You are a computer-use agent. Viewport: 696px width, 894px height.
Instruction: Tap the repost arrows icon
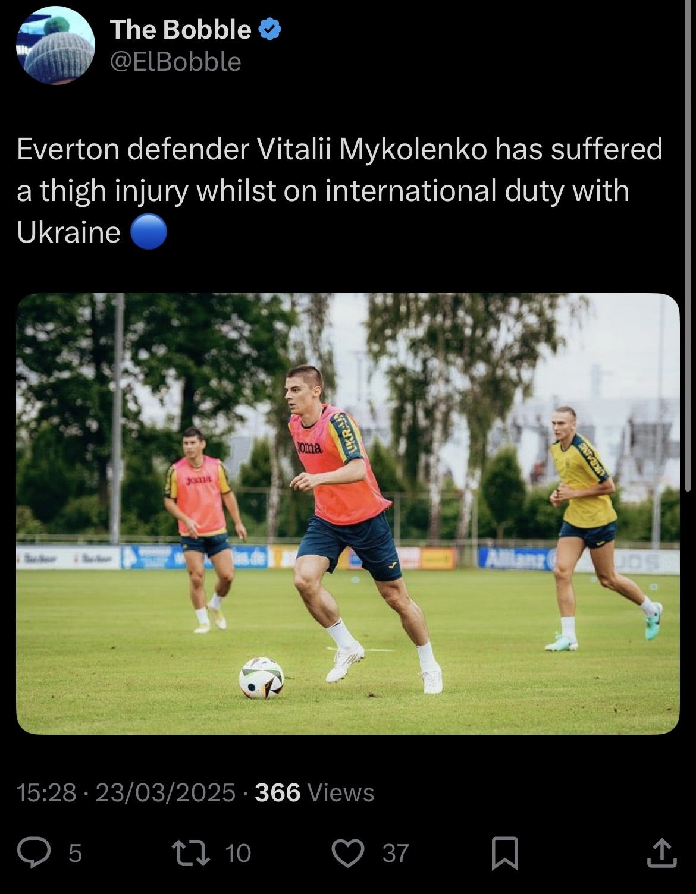tap(190, 852)
